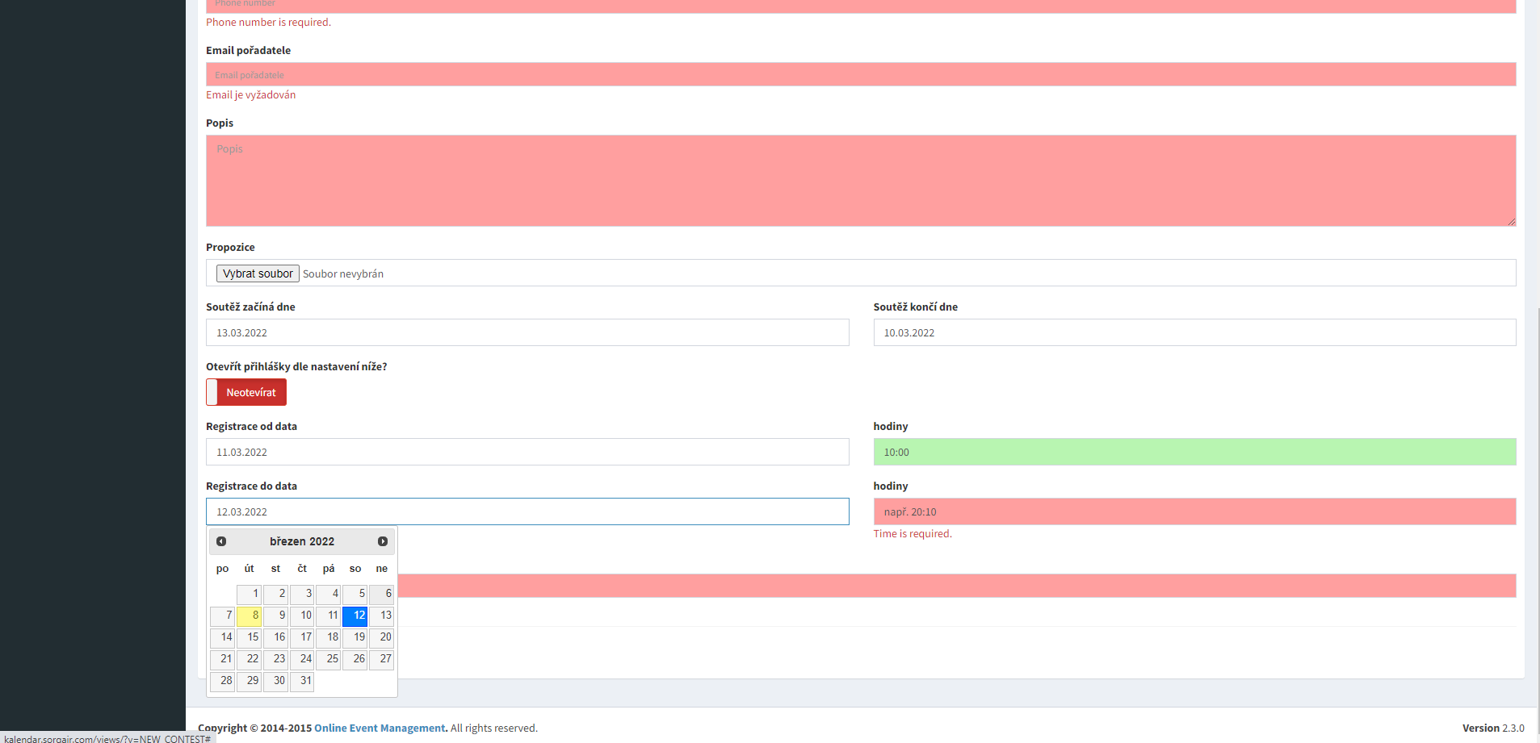Select day 3 in the calendar

coord(302,595)
